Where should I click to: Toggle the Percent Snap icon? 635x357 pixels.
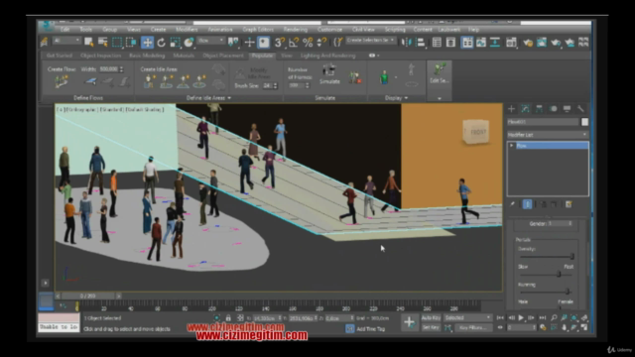coord(308,42)
